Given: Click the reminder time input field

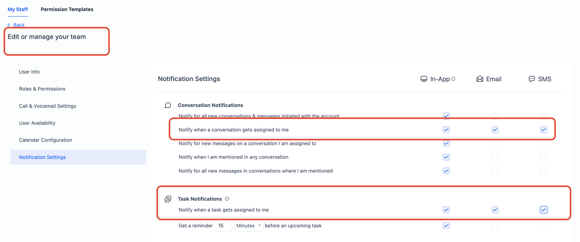Looking at the screenshot, I should click(x=223, y=226).
